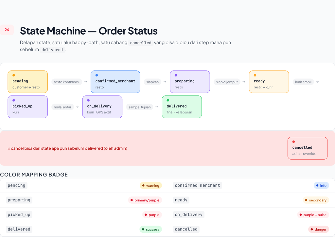Click the 'siap dijemput' transition pill
The image size is (335, 237).
[x=227, y=82]
